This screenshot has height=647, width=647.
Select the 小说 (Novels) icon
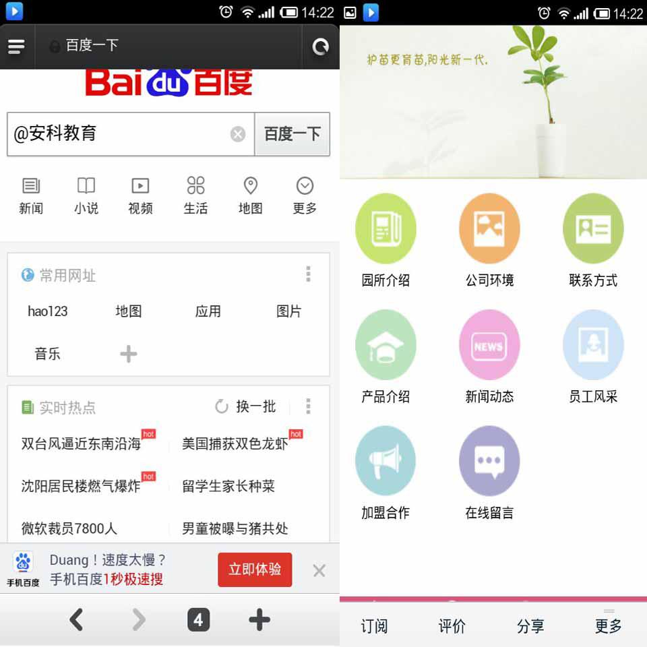point(86,190)
